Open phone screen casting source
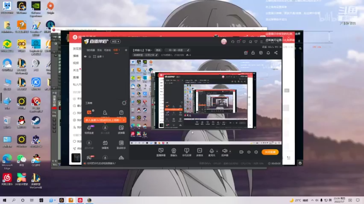Screen dimensions: 364x204 pos(187,152)
